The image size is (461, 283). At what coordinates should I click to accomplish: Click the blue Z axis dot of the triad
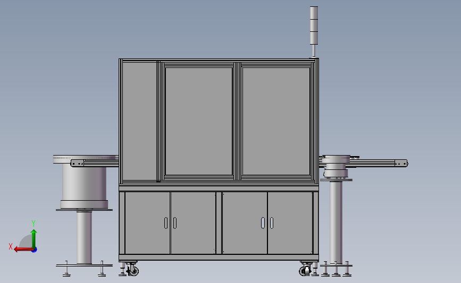tap(35, 250)
